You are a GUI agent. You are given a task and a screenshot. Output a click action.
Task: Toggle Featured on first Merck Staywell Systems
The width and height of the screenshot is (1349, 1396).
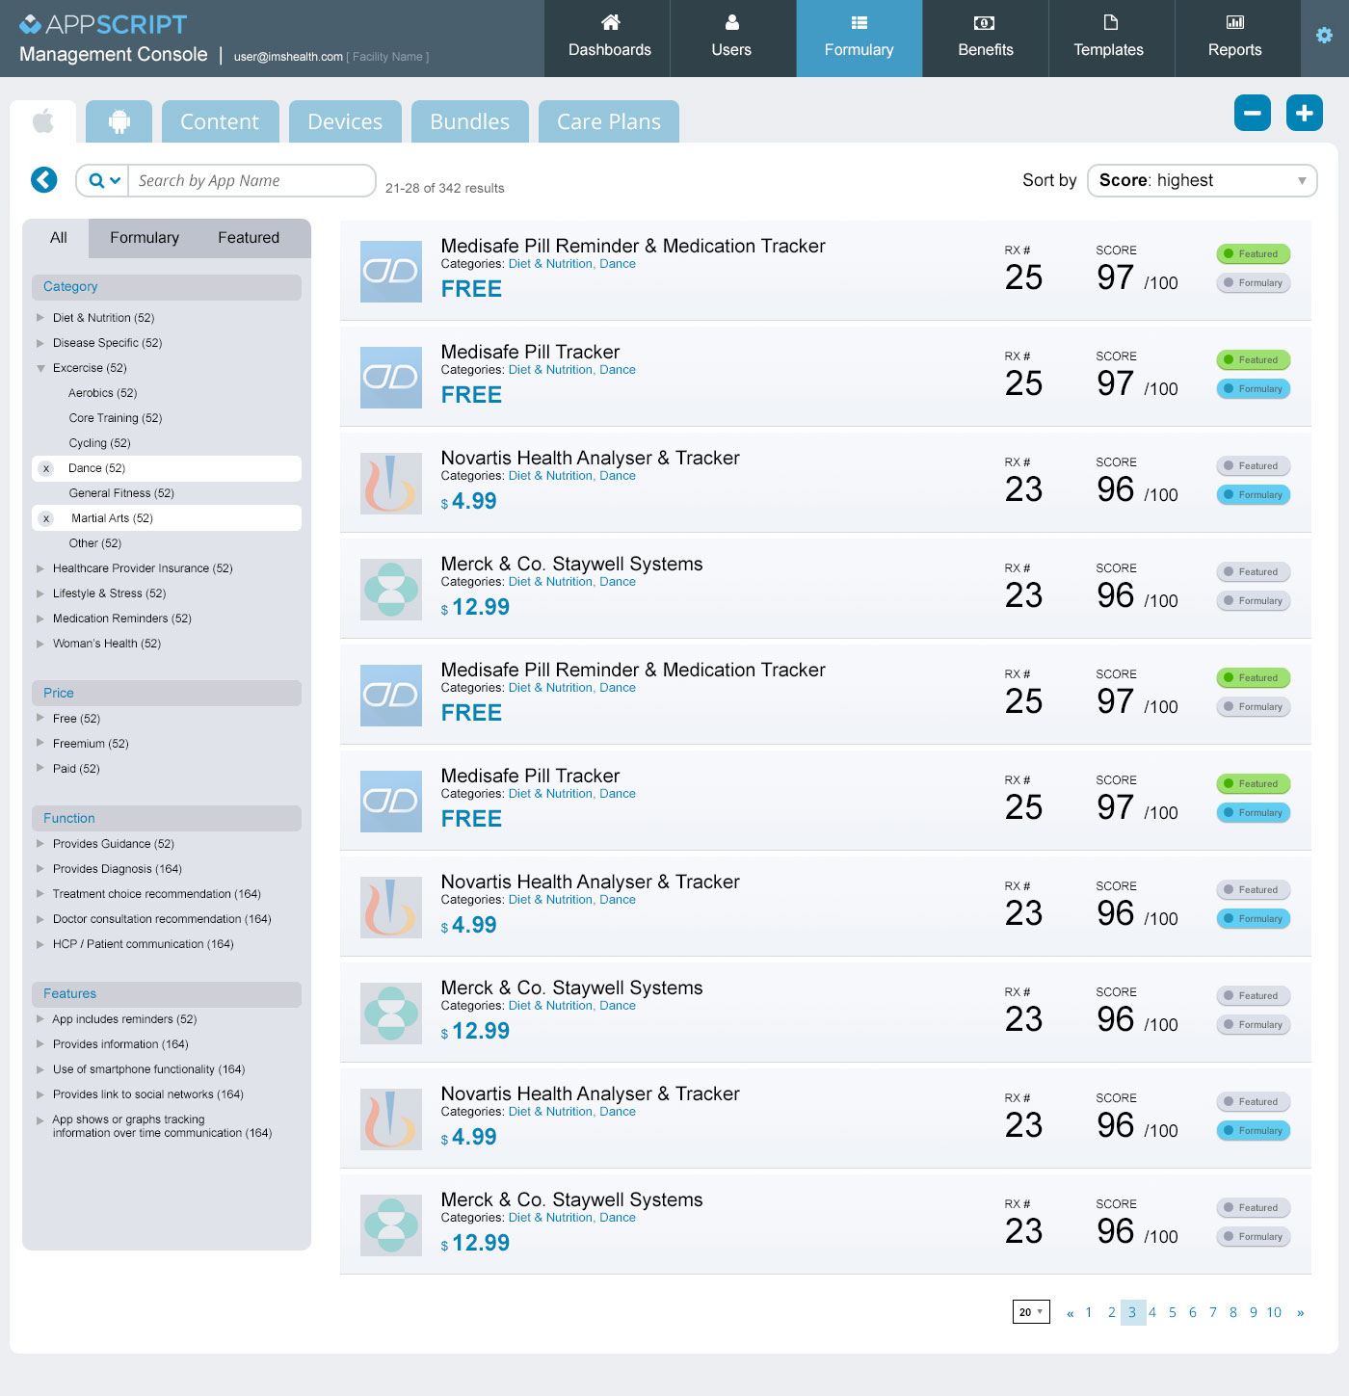pyautogui.click(x=1254, y=572)
